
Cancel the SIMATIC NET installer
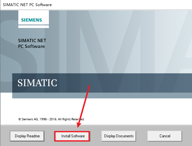165,136
